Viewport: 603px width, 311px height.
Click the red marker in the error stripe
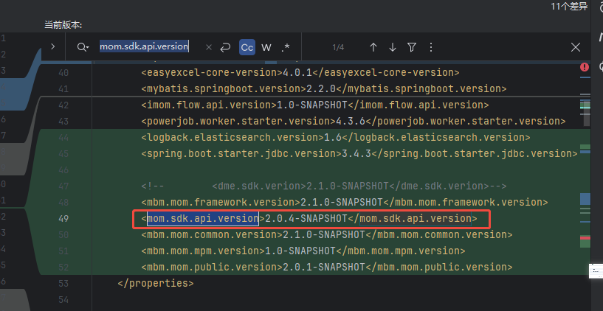[585, 238]
